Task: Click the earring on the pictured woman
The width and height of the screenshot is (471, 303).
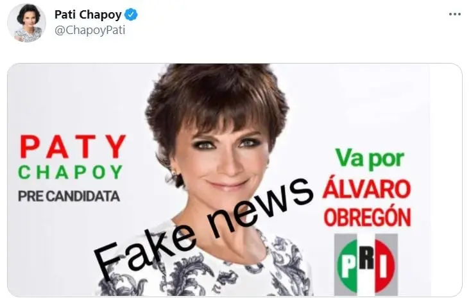Action: pos(175,173)
